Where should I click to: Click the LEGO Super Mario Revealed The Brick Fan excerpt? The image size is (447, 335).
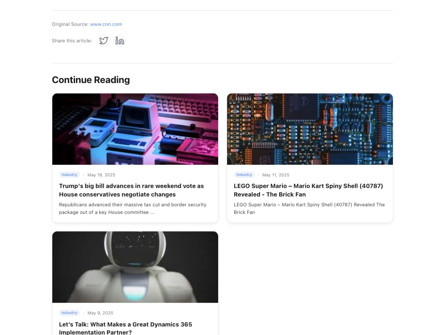click(x=309, y=208)
